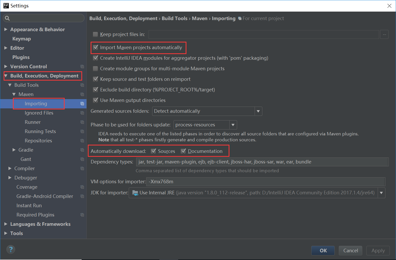Click project-level icon beside Runner
396x260 pixels.
click(82, 122)
